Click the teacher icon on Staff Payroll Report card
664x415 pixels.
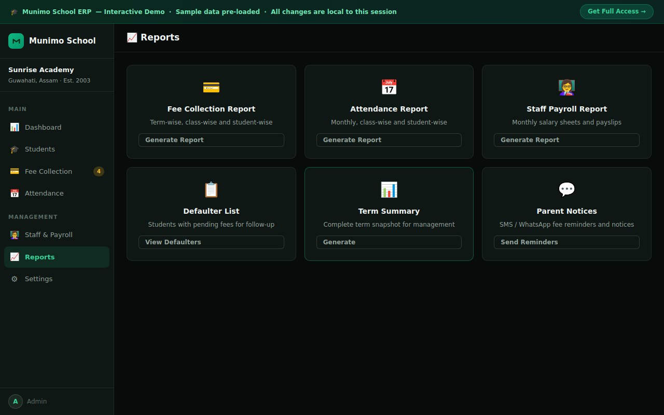tap(566, 88)
